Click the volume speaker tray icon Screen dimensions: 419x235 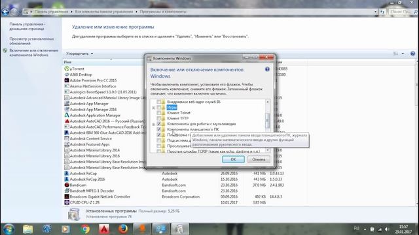point(387,229)
